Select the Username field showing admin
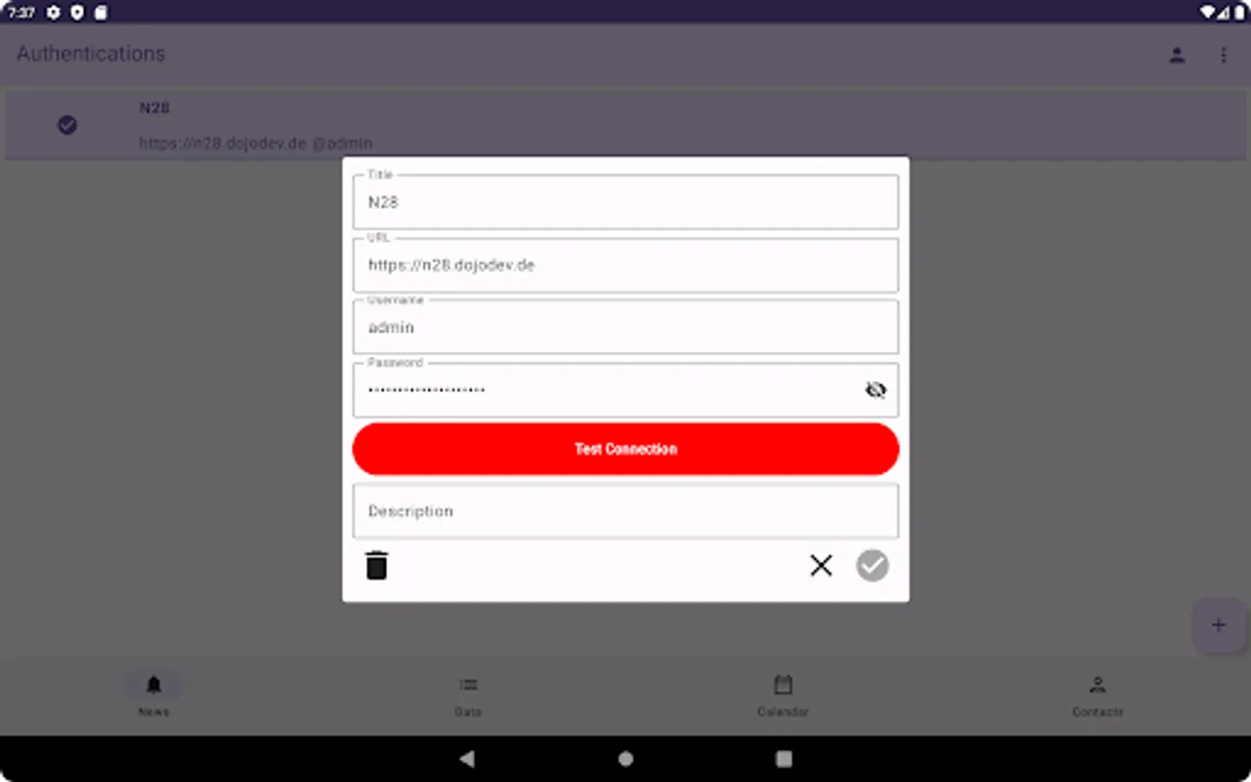1251x782 pixels. pyautogui.click(x=625, y=328)
